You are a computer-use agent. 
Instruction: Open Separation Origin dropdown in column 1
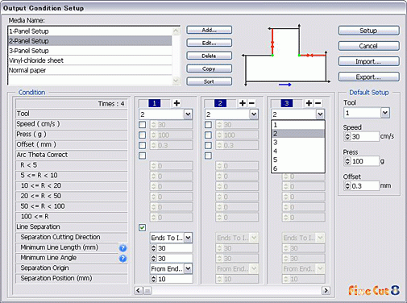click(188, 268)
